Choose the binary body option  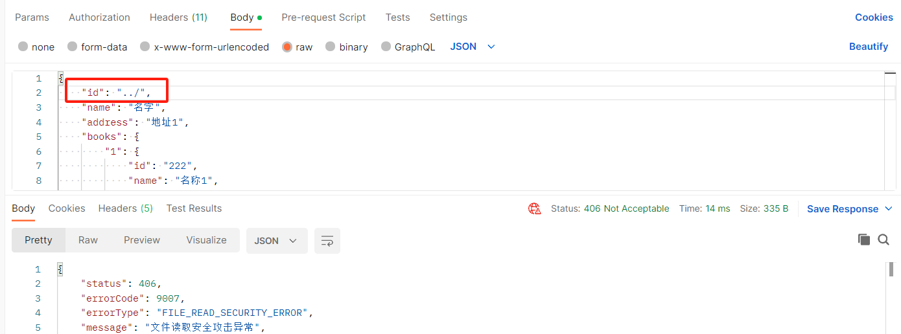[331, 47]
